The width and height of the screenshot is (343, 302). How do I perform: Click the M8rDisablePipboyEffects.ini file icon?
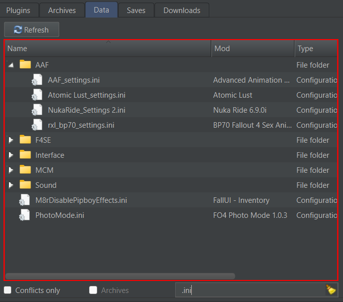click(25, 200)
